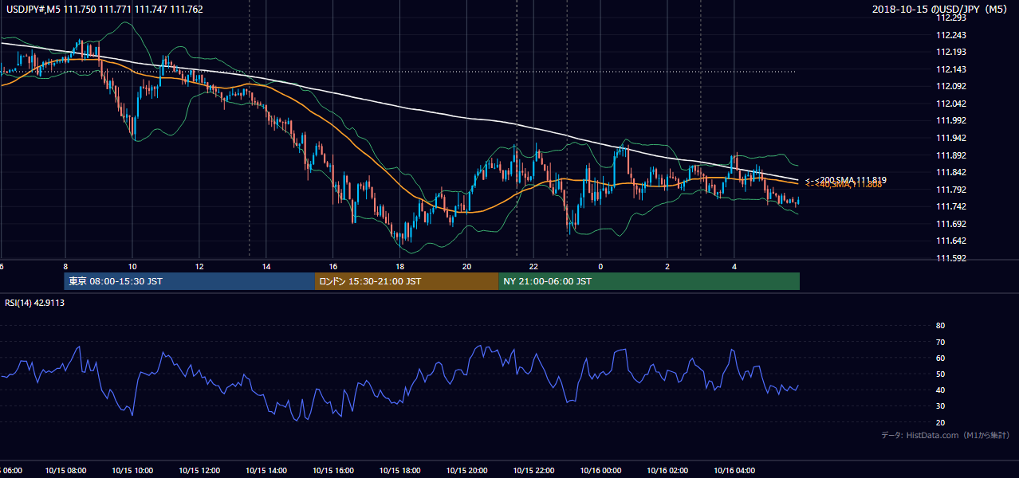Click the RSI scale value 70

pyautogui.click(x=940, y=342)
